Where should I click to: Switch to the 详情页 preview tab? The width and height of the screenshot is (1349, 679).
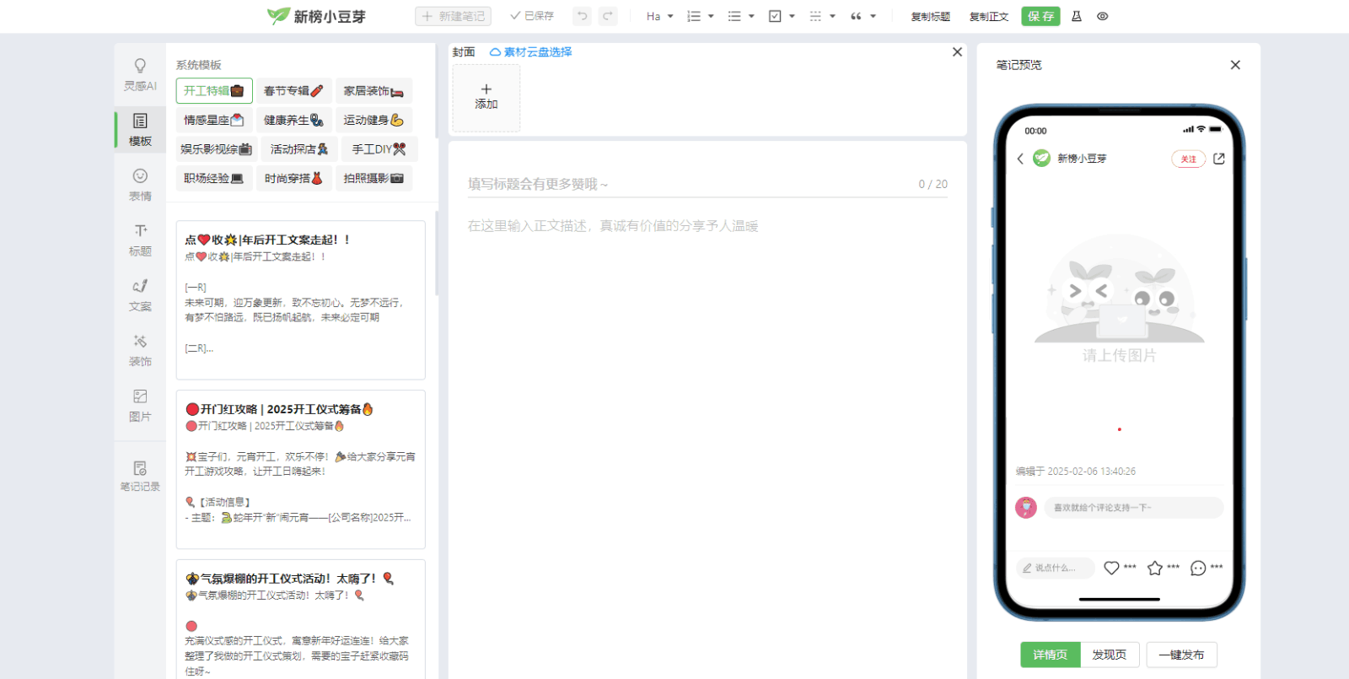pyautogui.click(x=1051, y=655)
